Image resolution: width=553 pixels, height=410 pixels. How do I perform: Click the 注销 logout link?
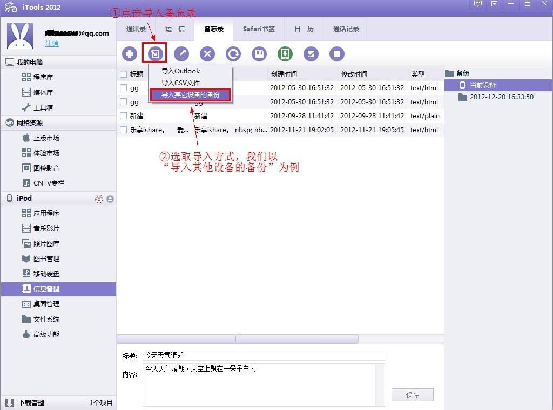click(x=52, y=44)
